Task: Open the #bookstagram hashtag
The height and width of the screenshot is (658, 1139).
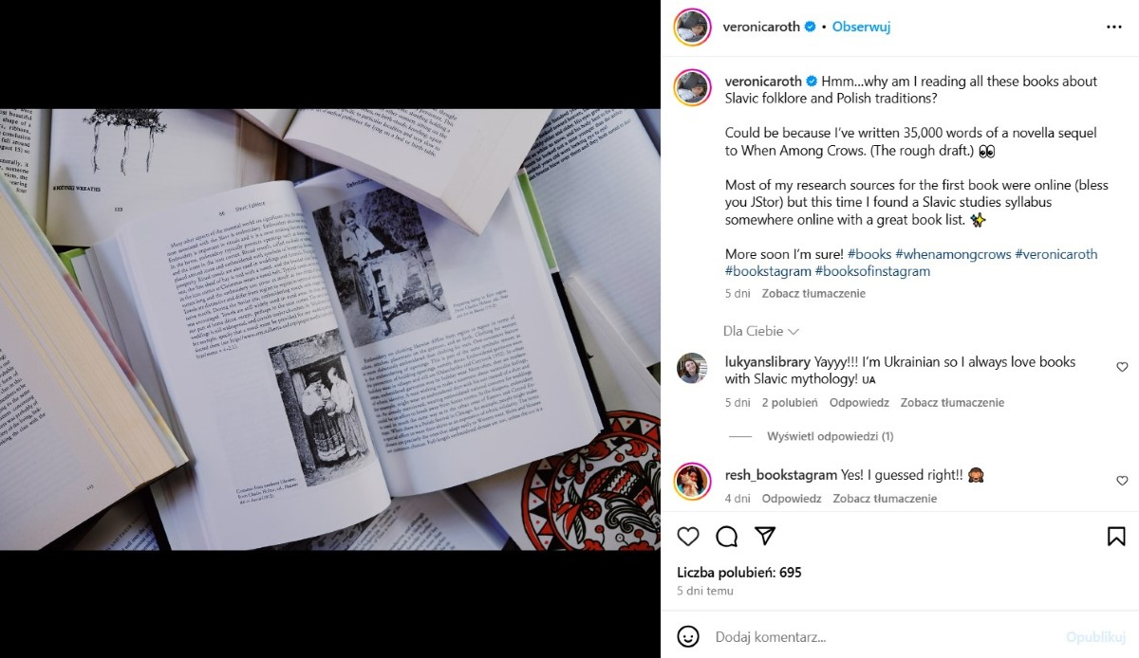Action: pyautogui.click(x=768, y=271)
